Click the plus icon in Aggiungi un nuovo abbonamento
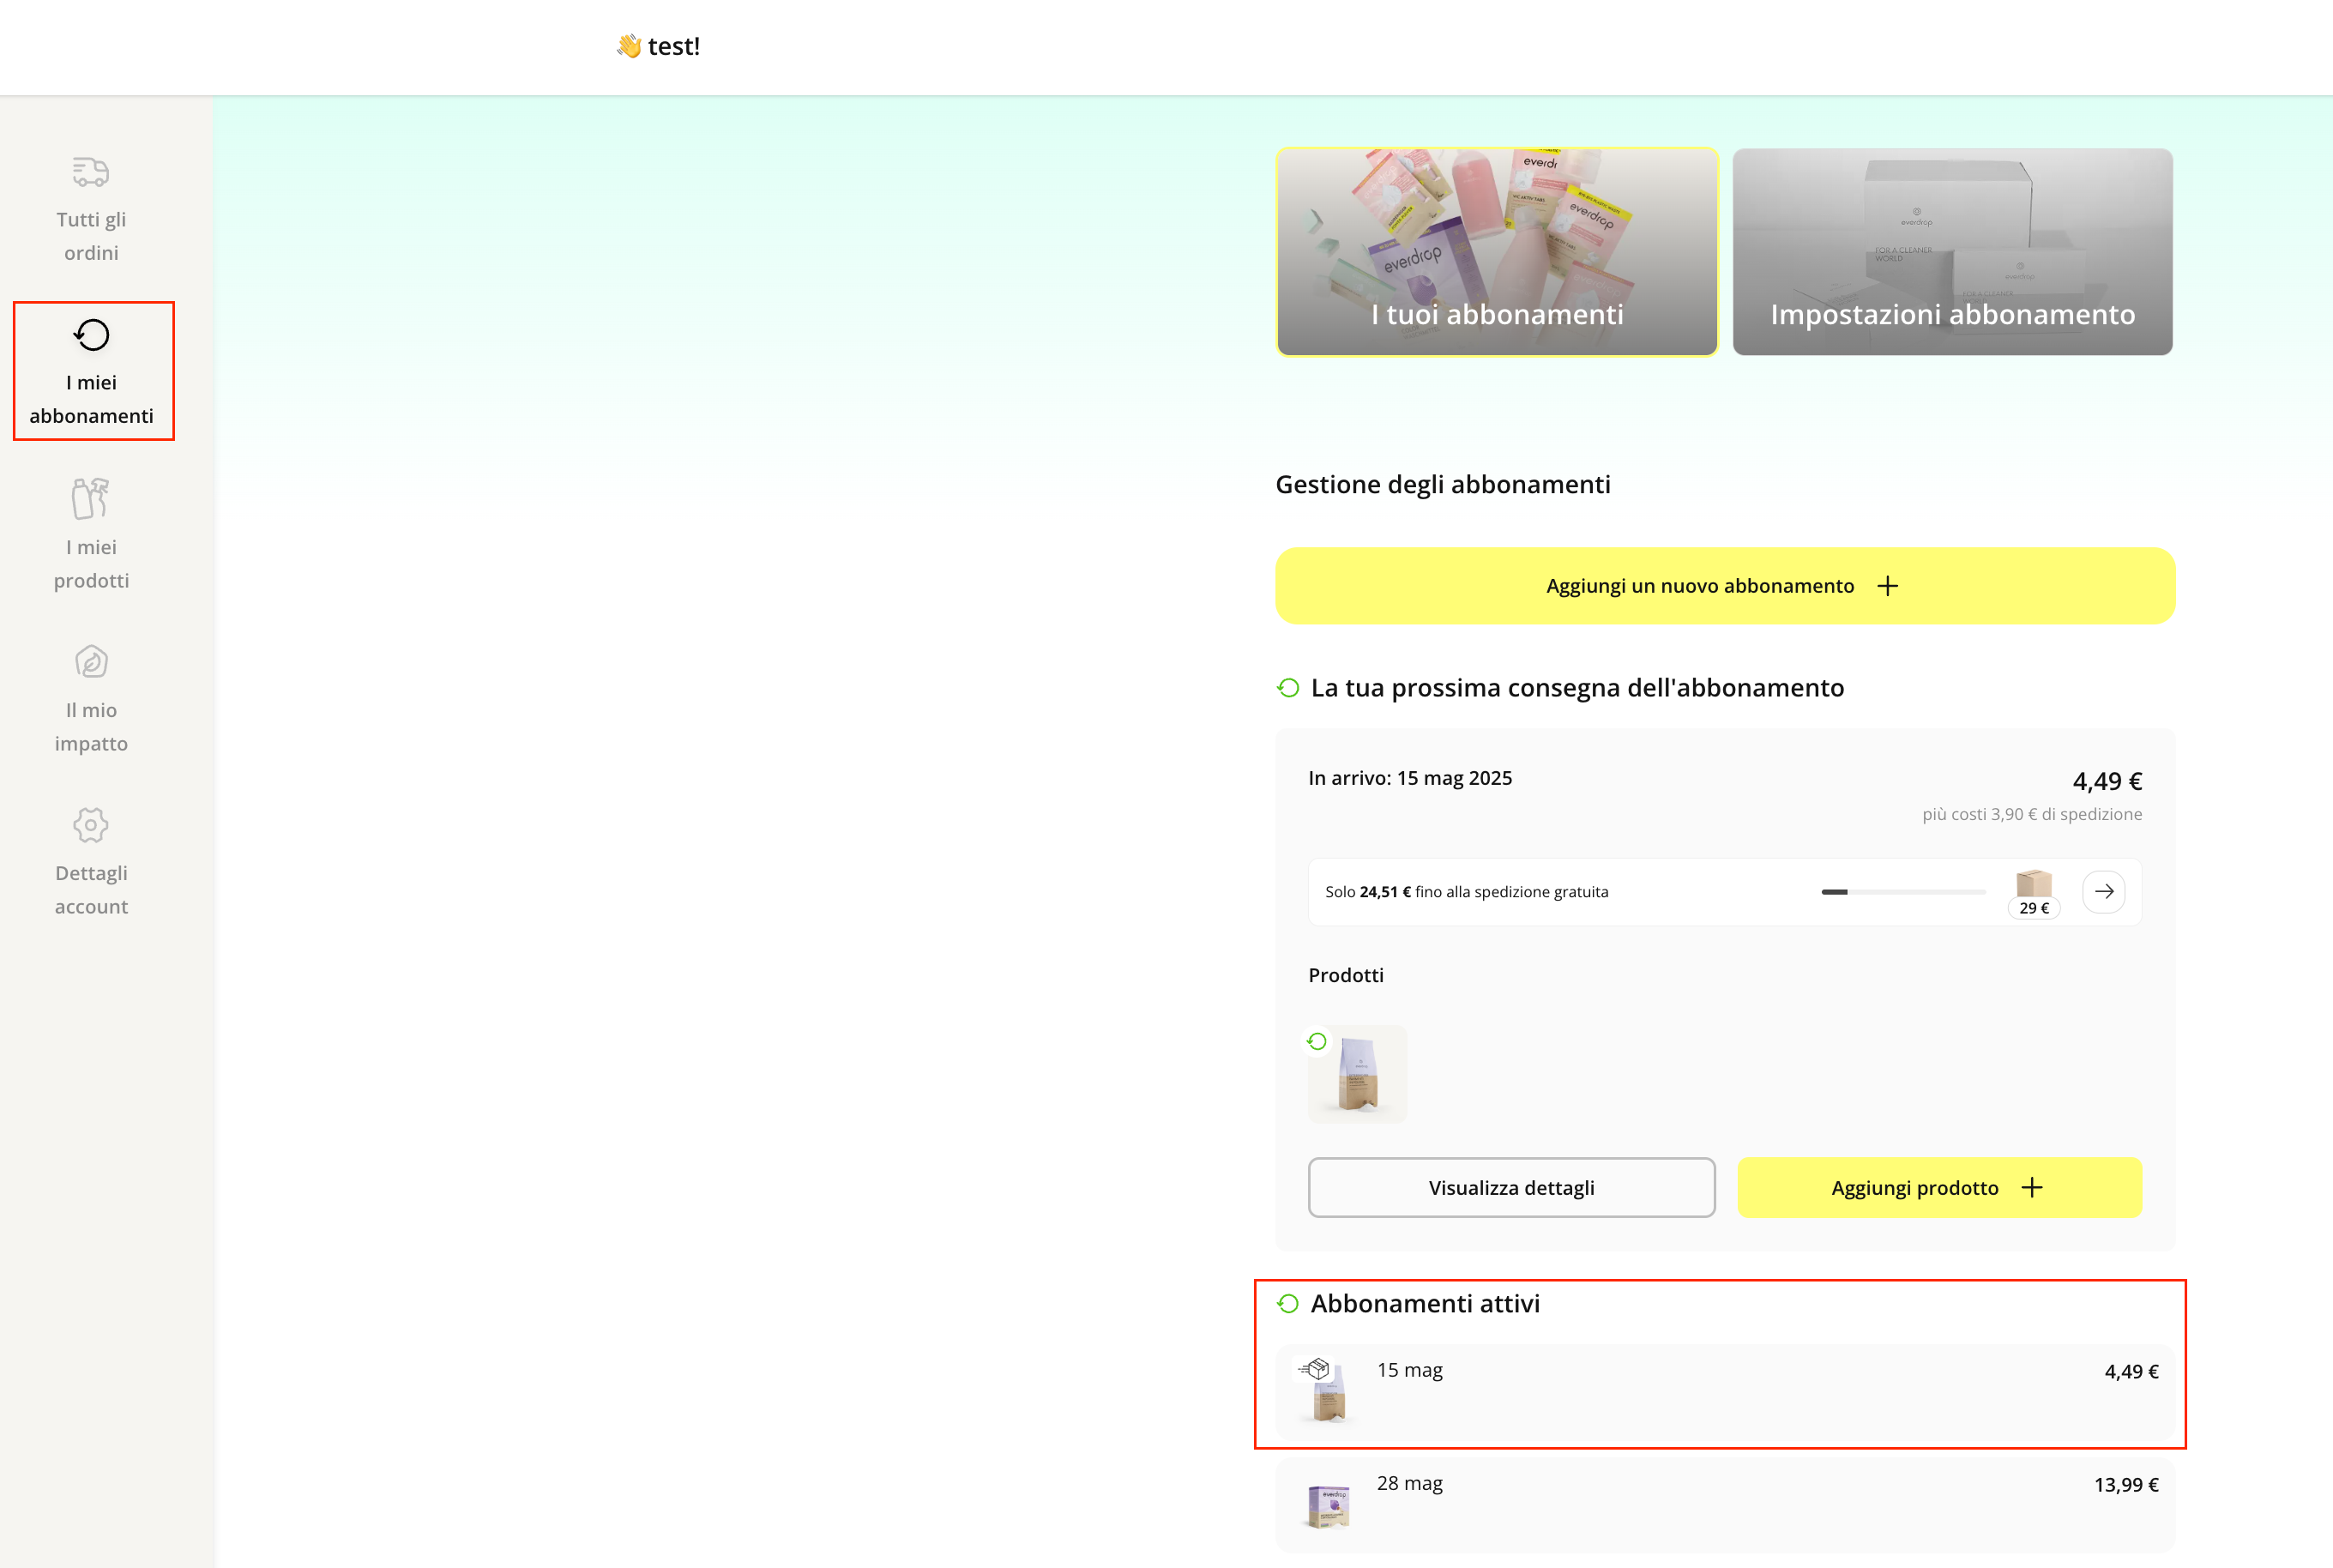The width and height of the screenshot is (2333, 1568). pos(1887,586)
